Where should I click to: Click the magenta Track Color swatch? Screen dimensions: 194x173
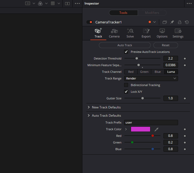pyautogui.click(x=141, y=129)
